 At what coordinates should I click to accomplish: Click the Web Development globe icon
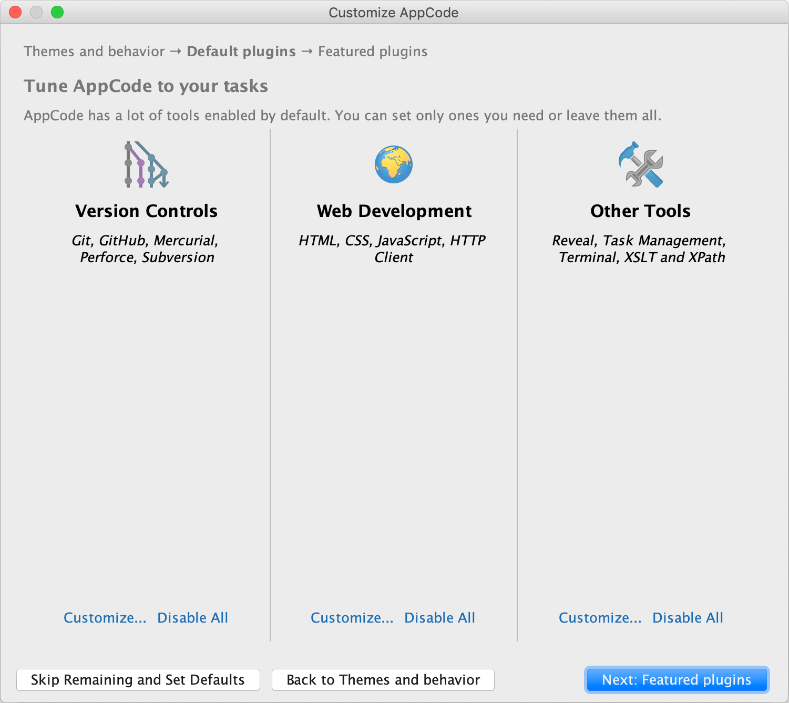(x=394, y=164)
